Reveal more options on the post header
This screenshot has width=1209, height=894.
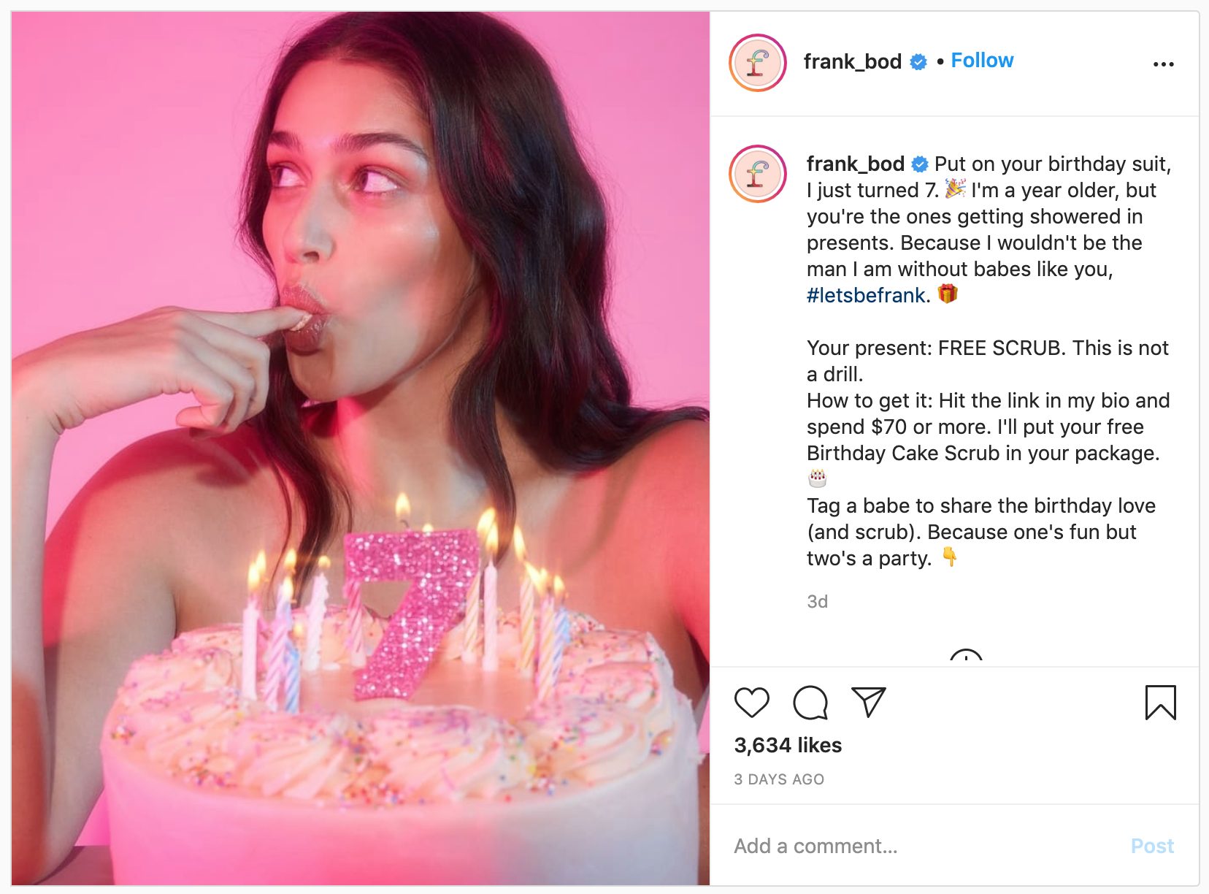[x=1164, y=64]
